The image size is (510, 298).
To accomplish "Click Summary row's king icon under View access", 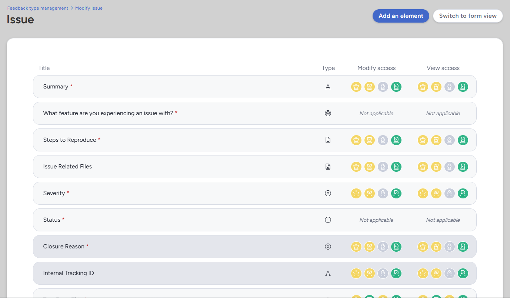I will 423,87.
